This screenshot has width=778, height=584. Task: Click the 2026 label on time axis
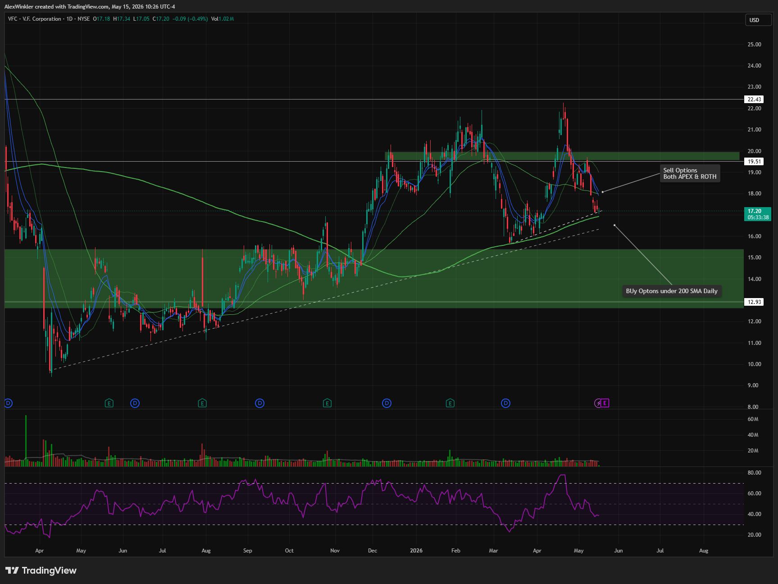point(416,551)
